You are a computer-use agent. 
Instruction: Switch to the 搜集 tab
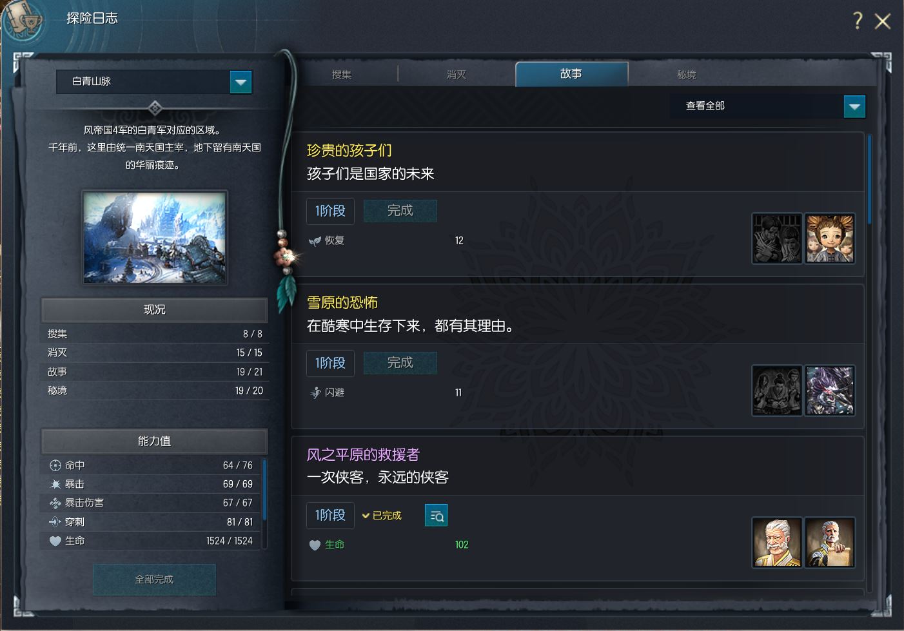coord(342,75)
